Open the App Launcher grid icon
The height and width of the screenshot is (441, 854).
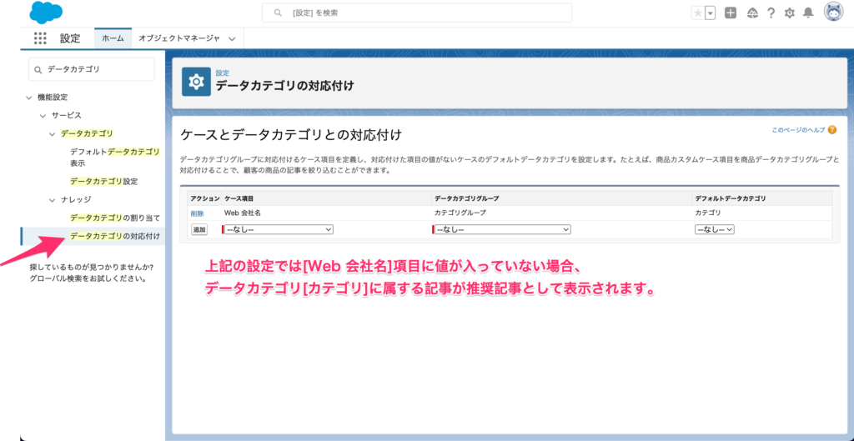[40, 38]
